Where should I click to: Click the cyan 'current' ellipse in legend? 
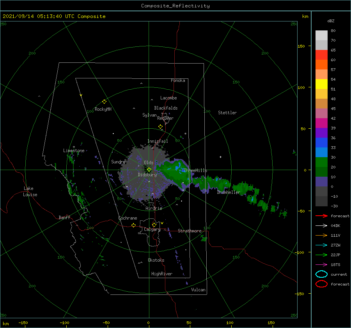[321, 274]
